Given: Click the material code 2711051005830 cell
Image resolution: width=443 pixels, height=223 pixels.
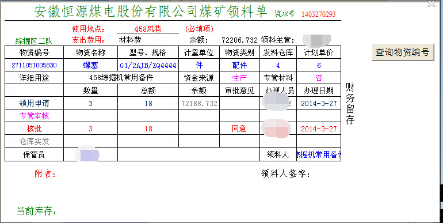Looking at the screenshot, I should click(34, 65).
